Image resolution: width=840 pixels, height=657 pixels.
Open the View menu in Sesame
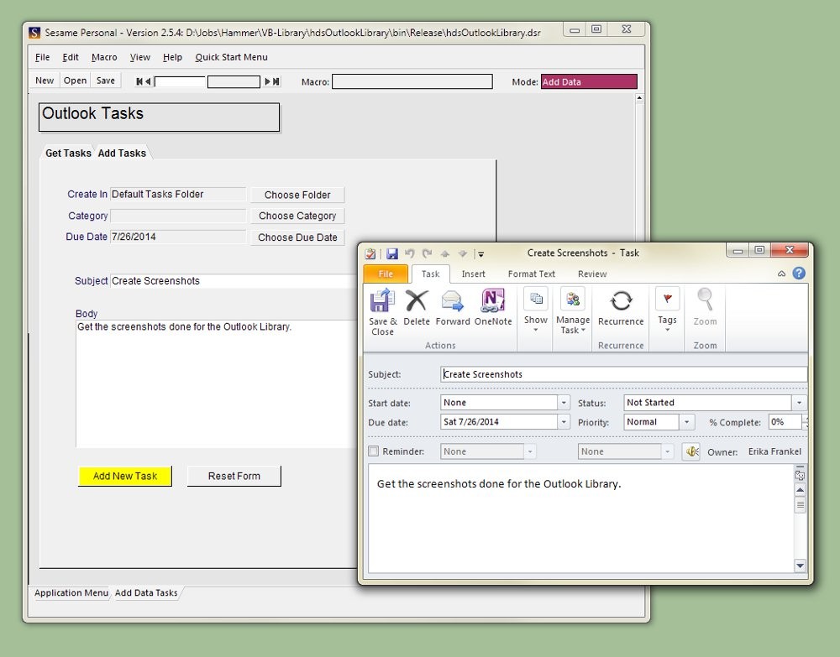pyautogui.click(x=139, y=57)
